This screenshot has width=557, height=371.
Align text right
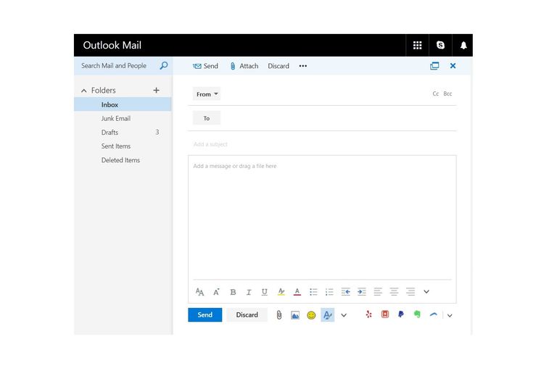coord(410,292)
